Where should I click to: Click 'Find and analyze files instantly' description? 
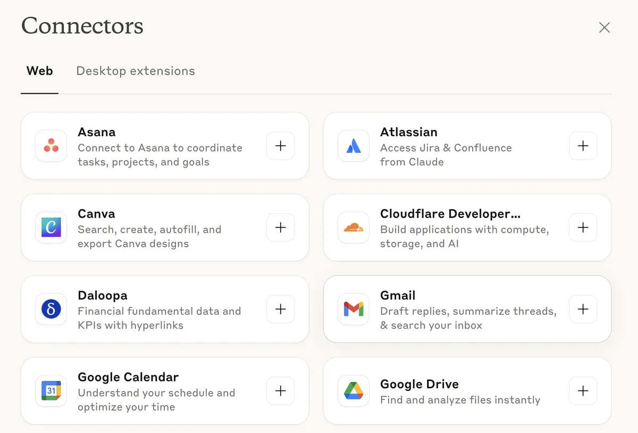pos(460,400)
